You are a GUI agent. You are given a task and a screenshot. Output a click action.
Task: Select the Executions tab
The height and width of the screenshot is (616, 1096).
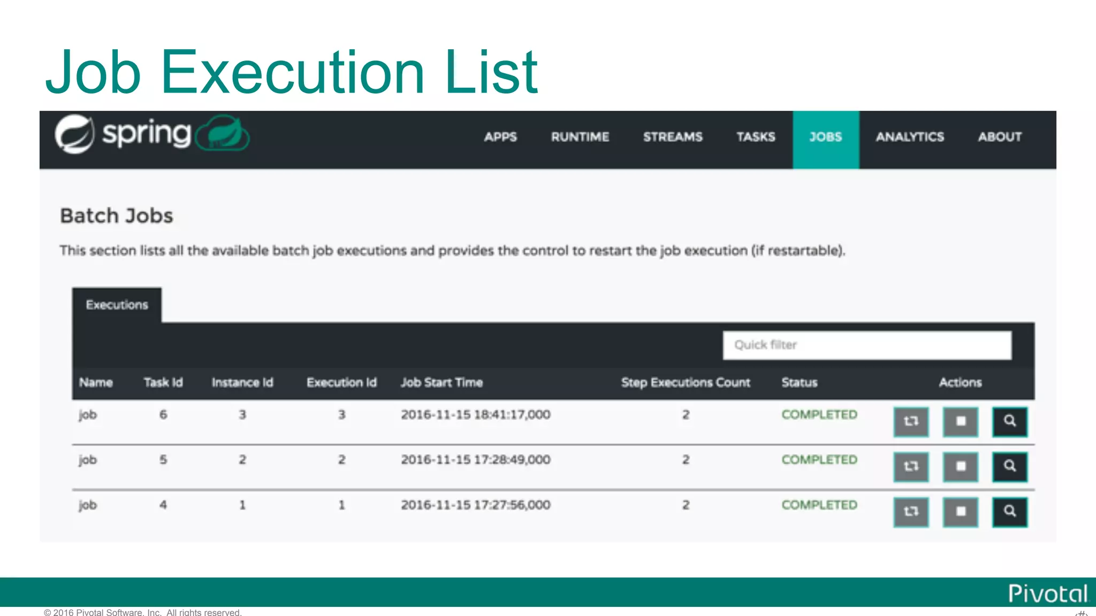pos(117,305)
